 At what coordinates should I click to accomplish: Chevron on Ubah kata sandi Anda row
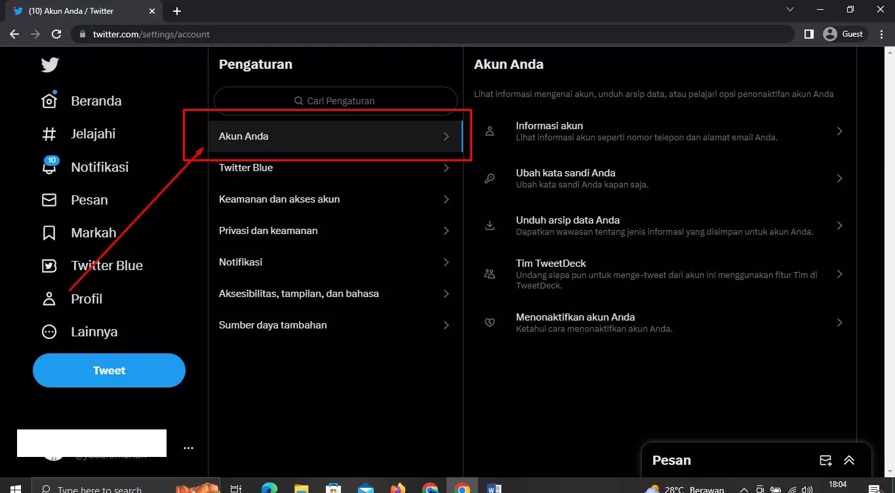pyautogui.click(x=839, y=178)
